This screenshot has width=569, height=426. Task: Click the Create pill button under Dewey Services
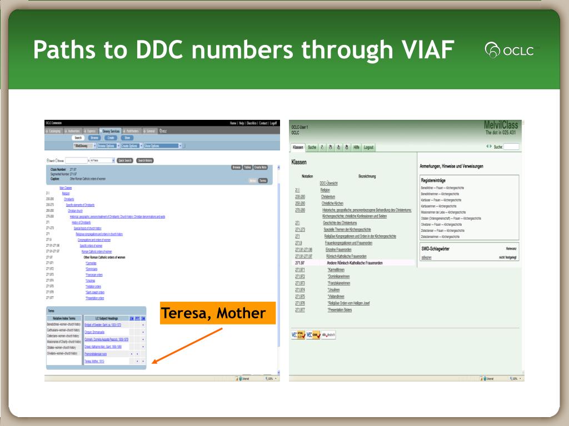[x=111, y=138]
